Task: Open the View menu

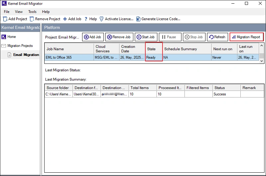Action: (19, 12)
